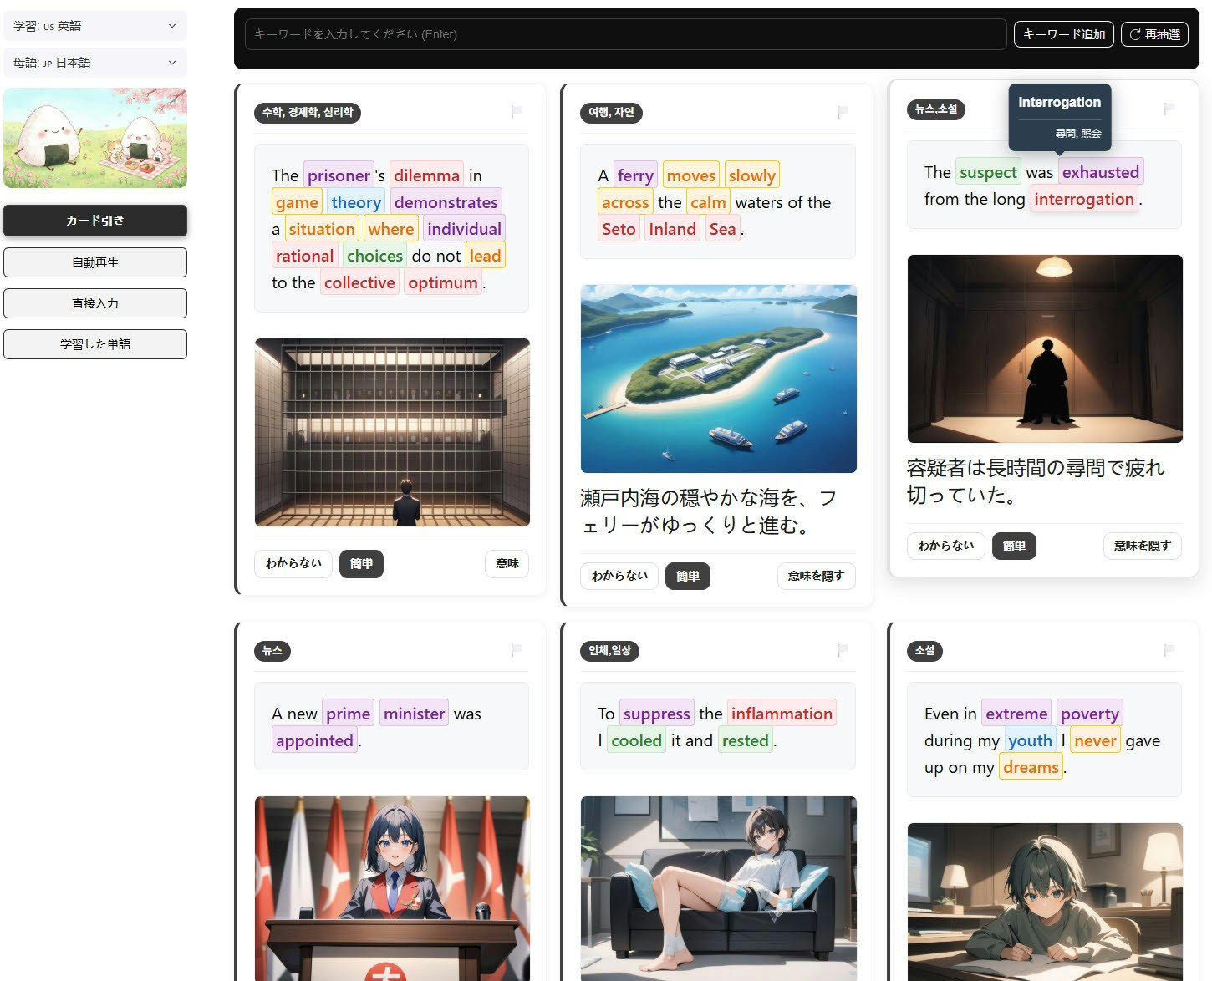Select カード引き in the sidebar

tap(94, 221)
